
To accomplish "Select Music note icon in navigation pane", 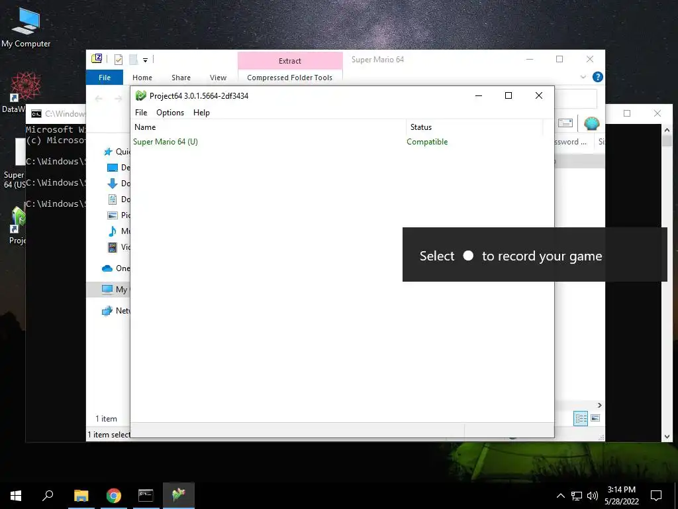I will (x=113, y=231).
